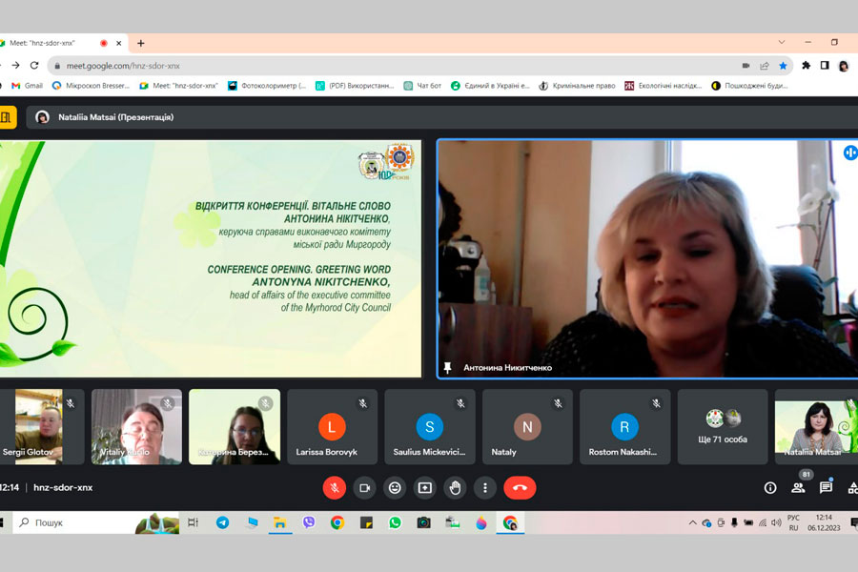The height and width of the screenshot is (572, 858).
Task: Open the Чат бот bookmark
Action: 422,86
